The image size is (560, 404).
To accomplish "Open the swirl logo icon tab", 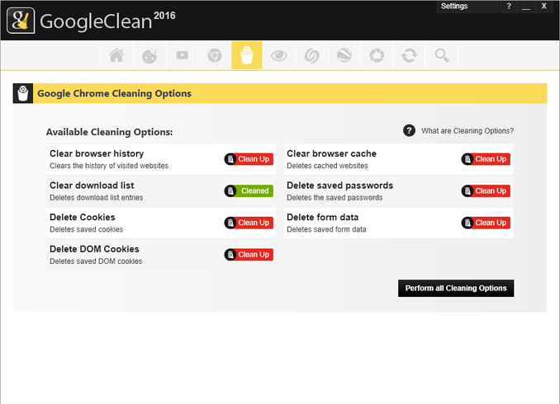I will click(311, 55).
